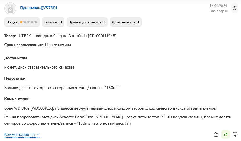Click the Производительность: 1 badge
The height and width of the screenshot is (141, 241).
[x=87, y=22]
